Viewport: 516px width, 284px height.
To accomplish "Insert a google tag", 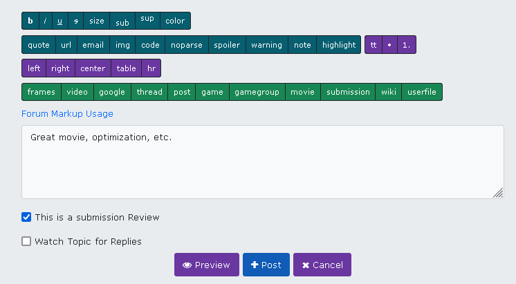I will tap(112, 92).
